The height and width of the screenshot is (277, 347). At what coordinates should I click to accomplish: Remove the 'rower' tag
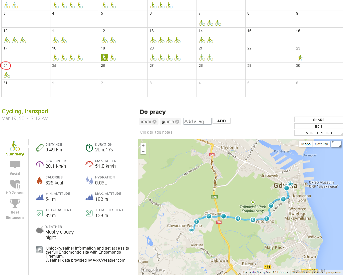pos(154,122)
